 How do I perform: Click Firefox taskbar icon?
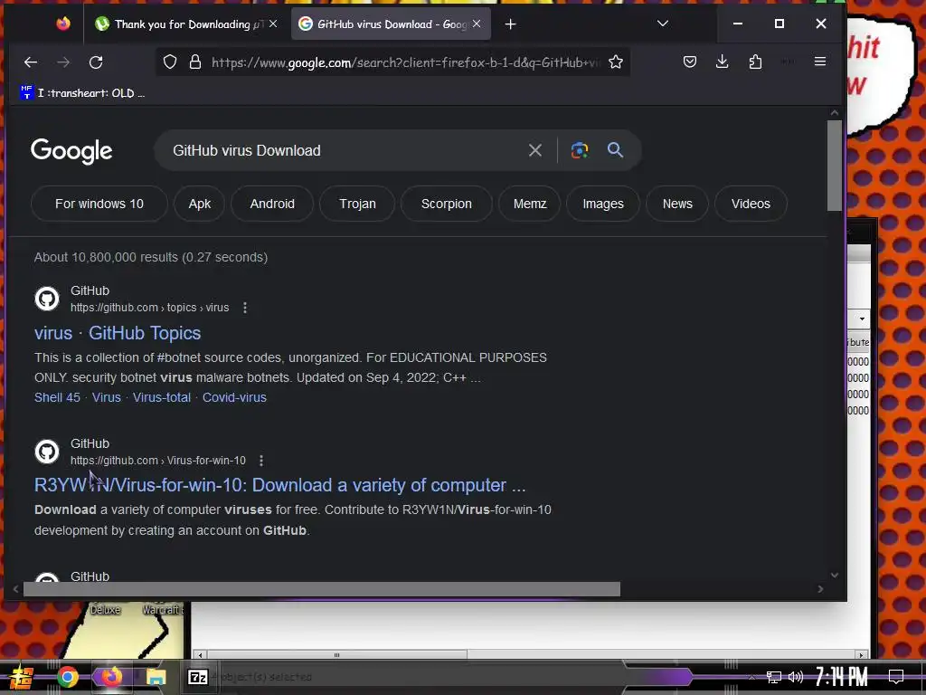[111, 677]
